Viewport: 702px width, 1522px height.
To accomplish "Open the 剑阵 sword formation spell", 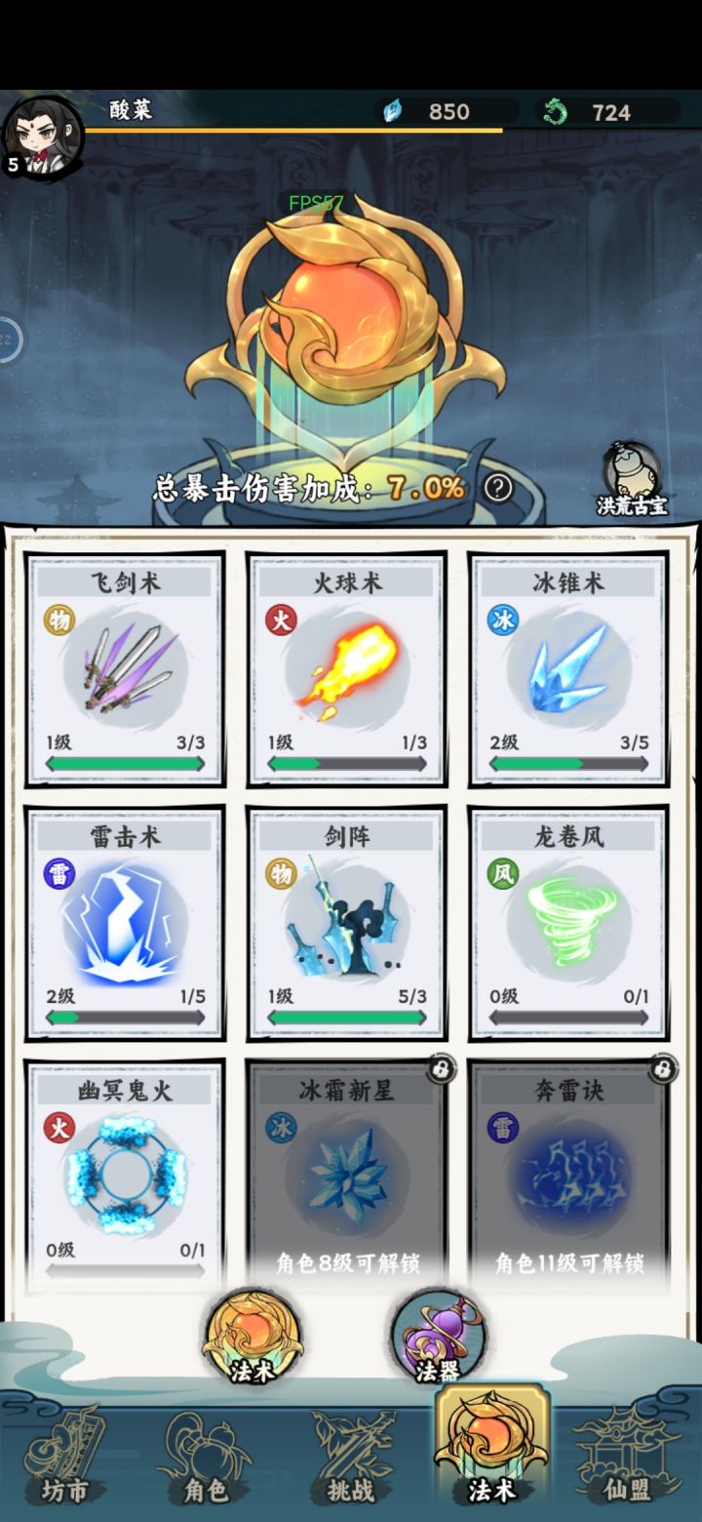I will 346,923.
